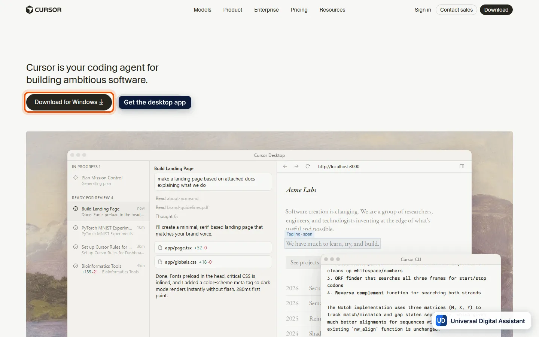Open the Resources menu

332,10
